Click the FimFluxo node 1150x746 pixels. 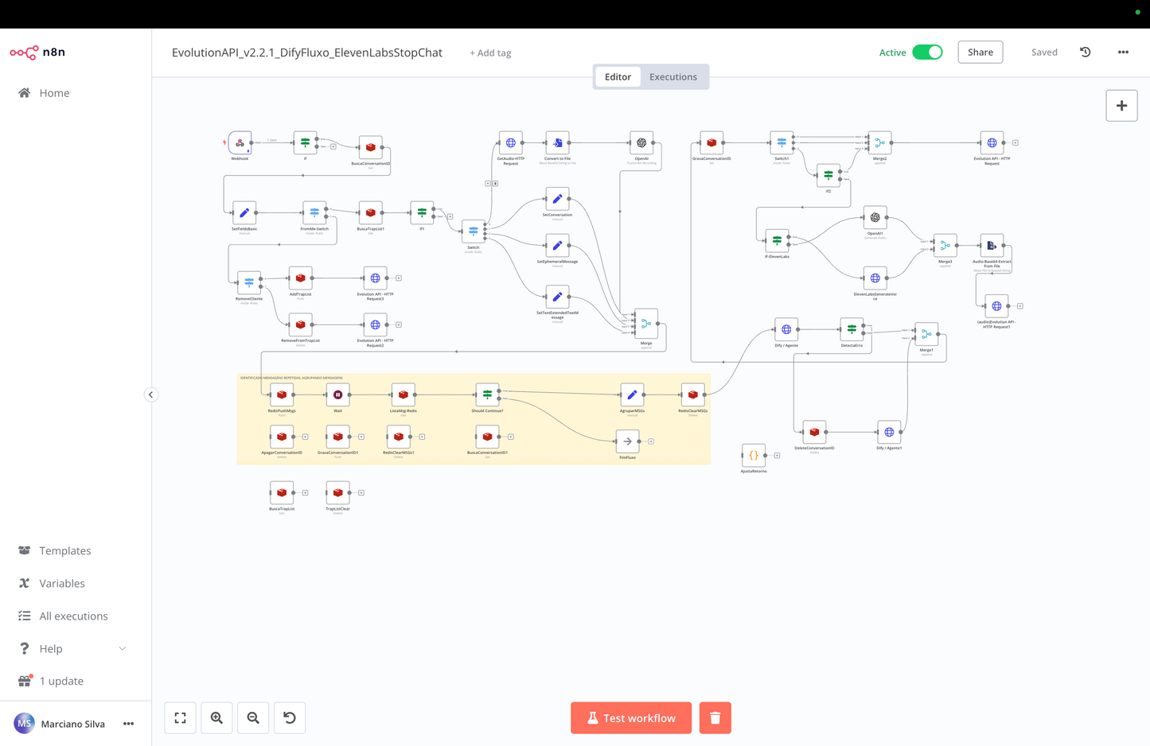coord(626,441)
